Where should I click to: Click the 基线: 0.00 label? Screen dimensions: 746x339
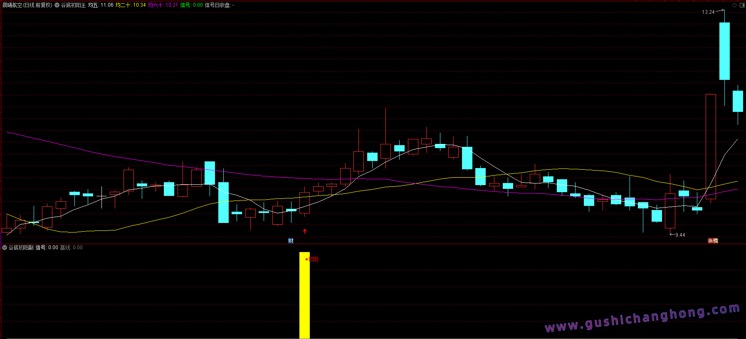pyautogui.click(x=72, y=247)
